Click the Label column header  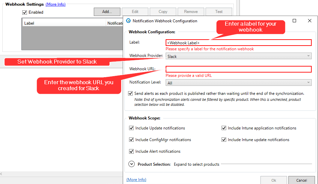coord(64,23)
